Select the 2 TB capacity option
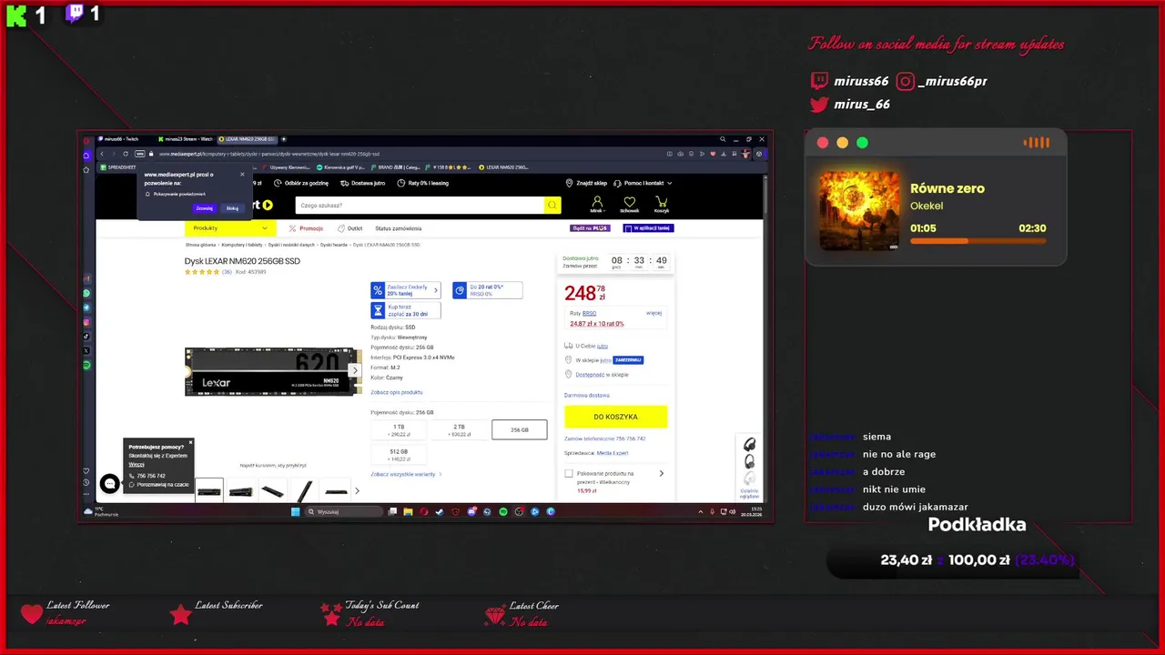1165x655 pixels. [x=459, y=429]
